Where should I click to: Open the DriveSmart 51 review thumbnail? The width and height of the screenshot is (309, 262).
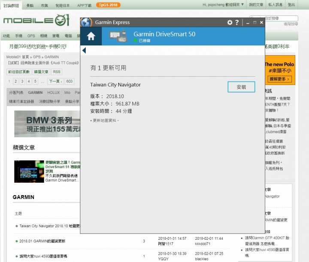(29, 172)
